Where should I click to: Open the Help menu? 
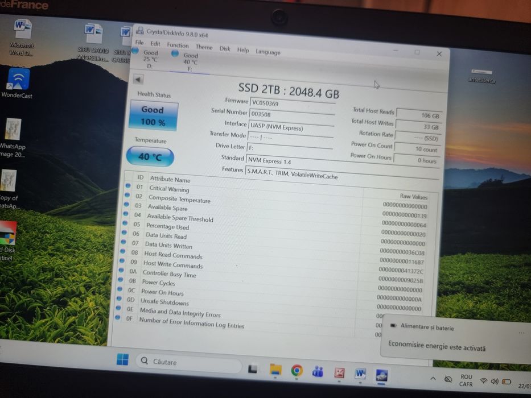[243, 50]
